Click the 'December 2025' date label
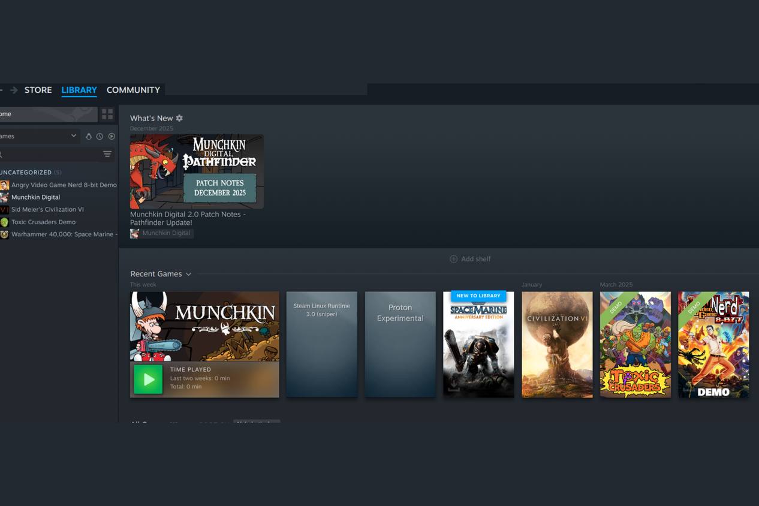Screen dimensions: 759x506 pyautogui.click(x=152, y=129)
